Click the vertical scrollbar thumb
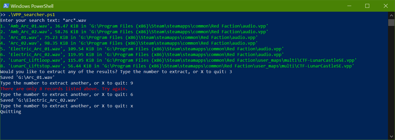 [391, 22]
